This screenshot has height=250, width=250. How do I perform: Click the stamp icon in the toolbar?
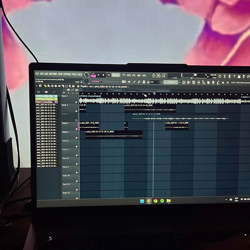[x=144, y=82]
